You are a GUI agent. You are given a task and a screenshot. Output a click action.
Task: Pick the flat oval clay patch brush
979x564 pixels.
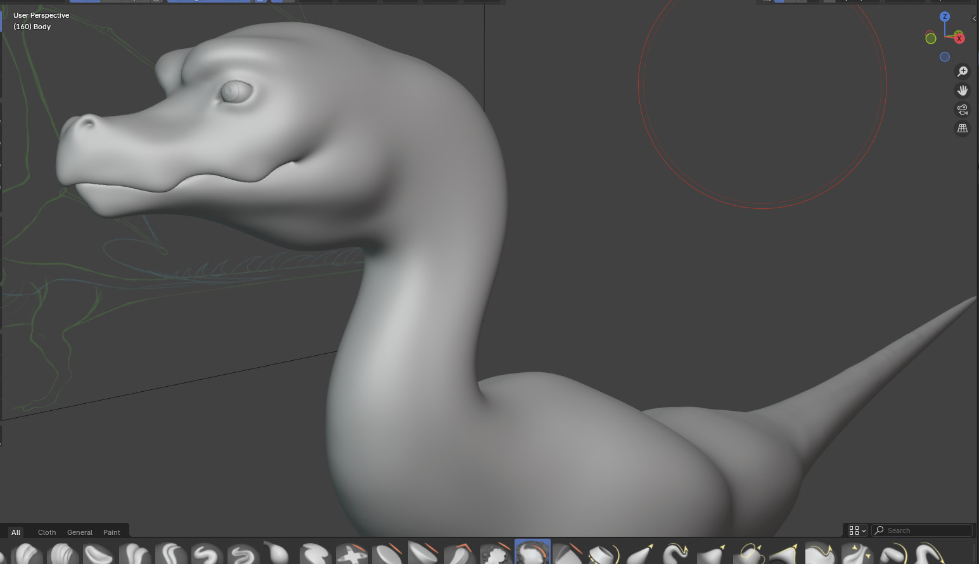click(98, 554)
